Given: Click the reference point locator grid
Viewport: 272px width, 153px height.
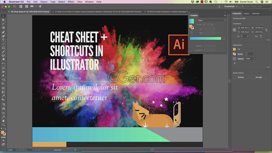Looking at the screenshot, I should click(234, 30).
